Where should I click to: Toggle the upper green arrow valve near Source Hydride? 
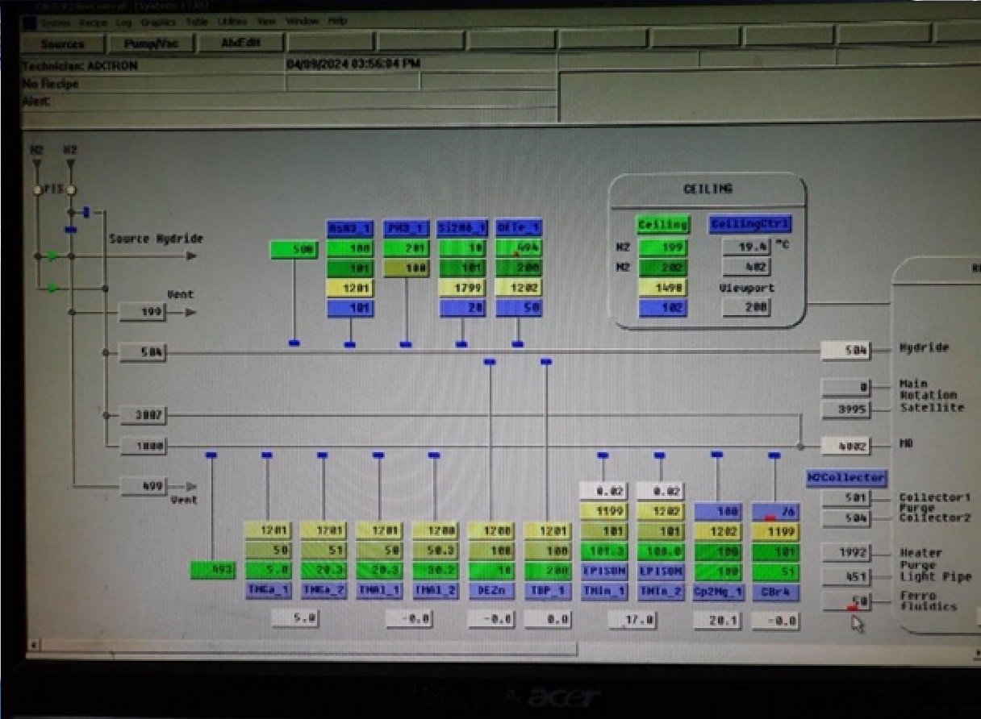pos(52,256)
